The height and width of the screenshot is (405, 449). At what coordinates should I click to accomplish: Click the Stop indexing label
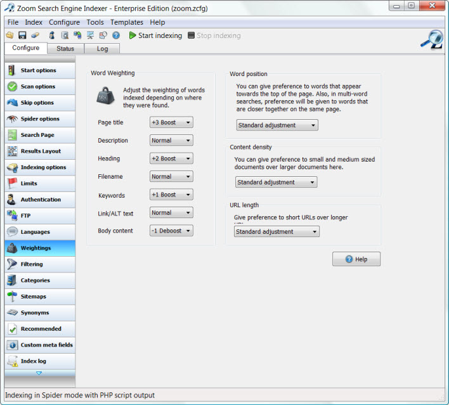pos(219,35)
